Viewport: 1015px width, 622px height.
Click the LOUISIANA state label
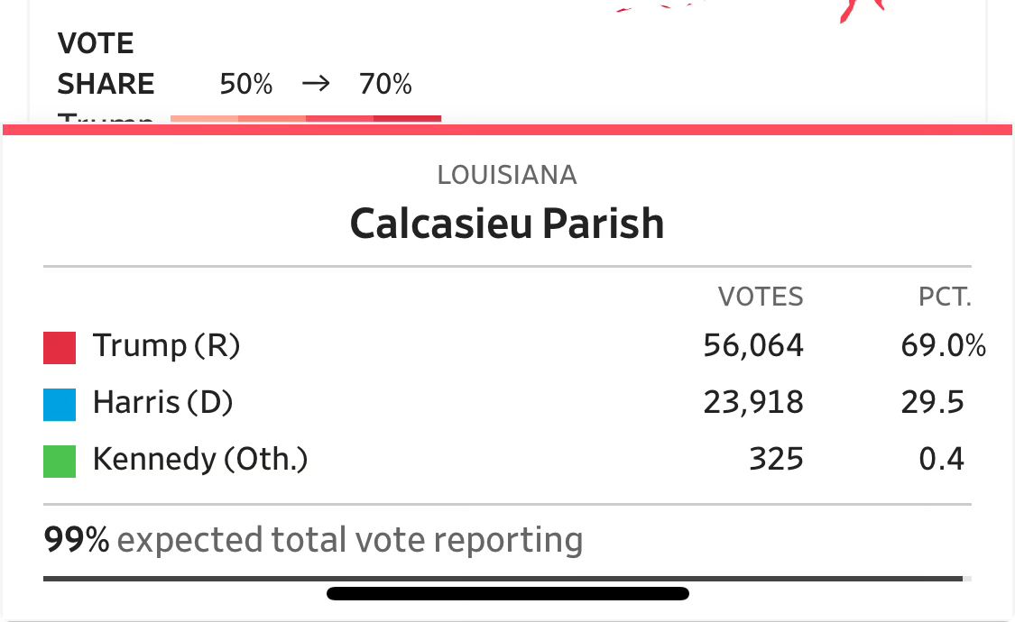pyautogui.click(x=507, y=175)
